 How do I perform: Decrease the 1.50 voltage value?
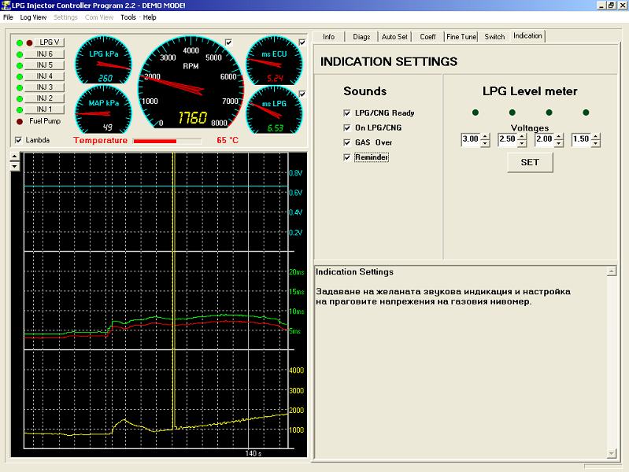pyautogui.click(x=596, y=143)
